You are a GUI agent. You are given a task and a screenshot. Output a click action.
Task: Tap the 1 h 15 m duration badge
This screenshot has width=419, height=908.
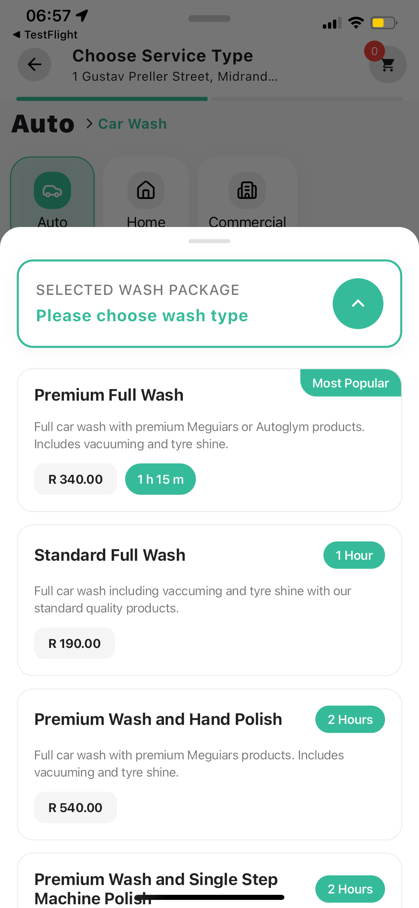click(160, 479)
